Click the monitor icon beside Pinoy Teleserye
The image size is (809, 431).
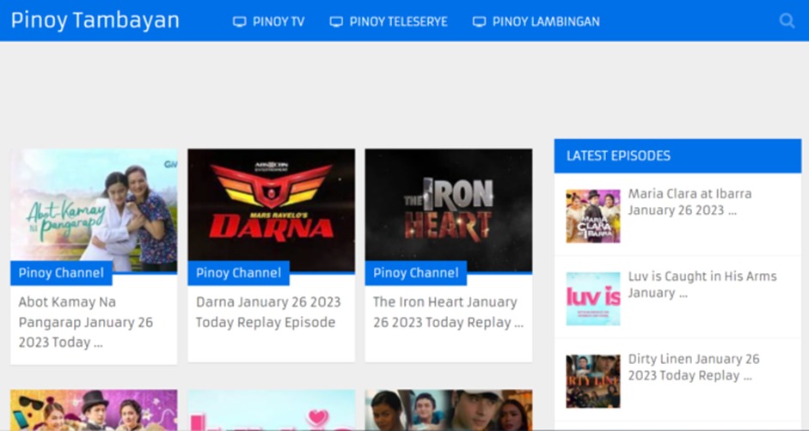pos(336,21)
